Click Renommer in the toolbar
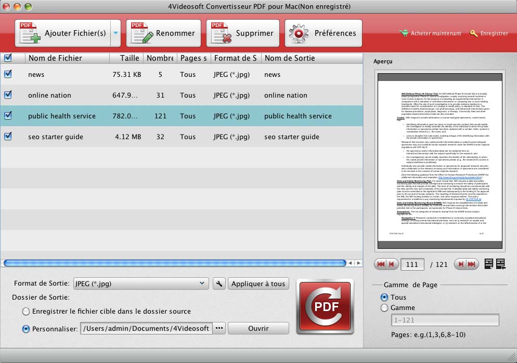This screenshot has height=363, width=517. [x=163, y=33]
